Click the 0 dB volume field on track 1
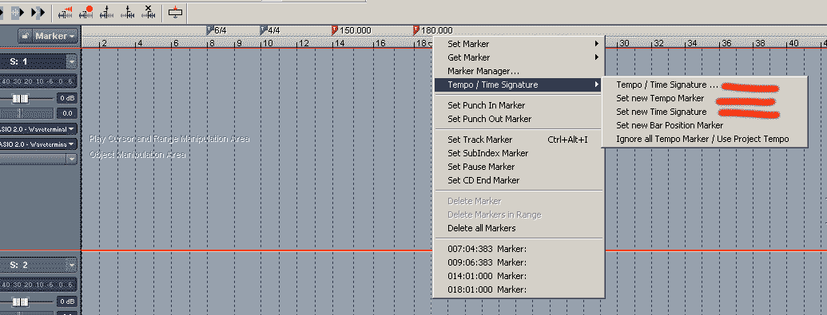The image size is (827, 315). (x=67, y=99)
